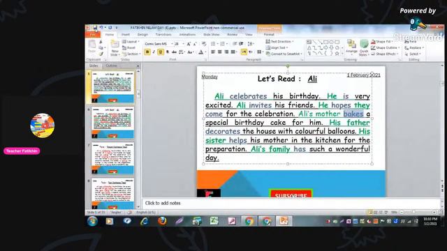The image size is (447, 251).
Task: Switch to the Animations ribbon tab
Action: [x=187, y=35]
